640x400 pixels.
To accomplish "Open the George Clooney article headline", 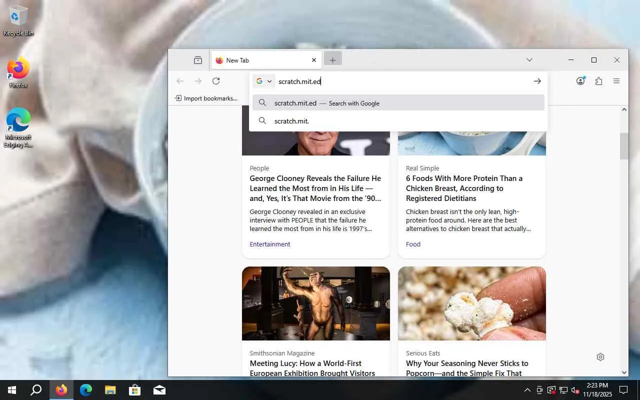I will click(x=315, y=188).
